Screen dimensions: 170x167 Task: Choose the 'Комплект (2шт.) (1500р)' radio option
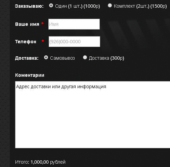[110, 5]
